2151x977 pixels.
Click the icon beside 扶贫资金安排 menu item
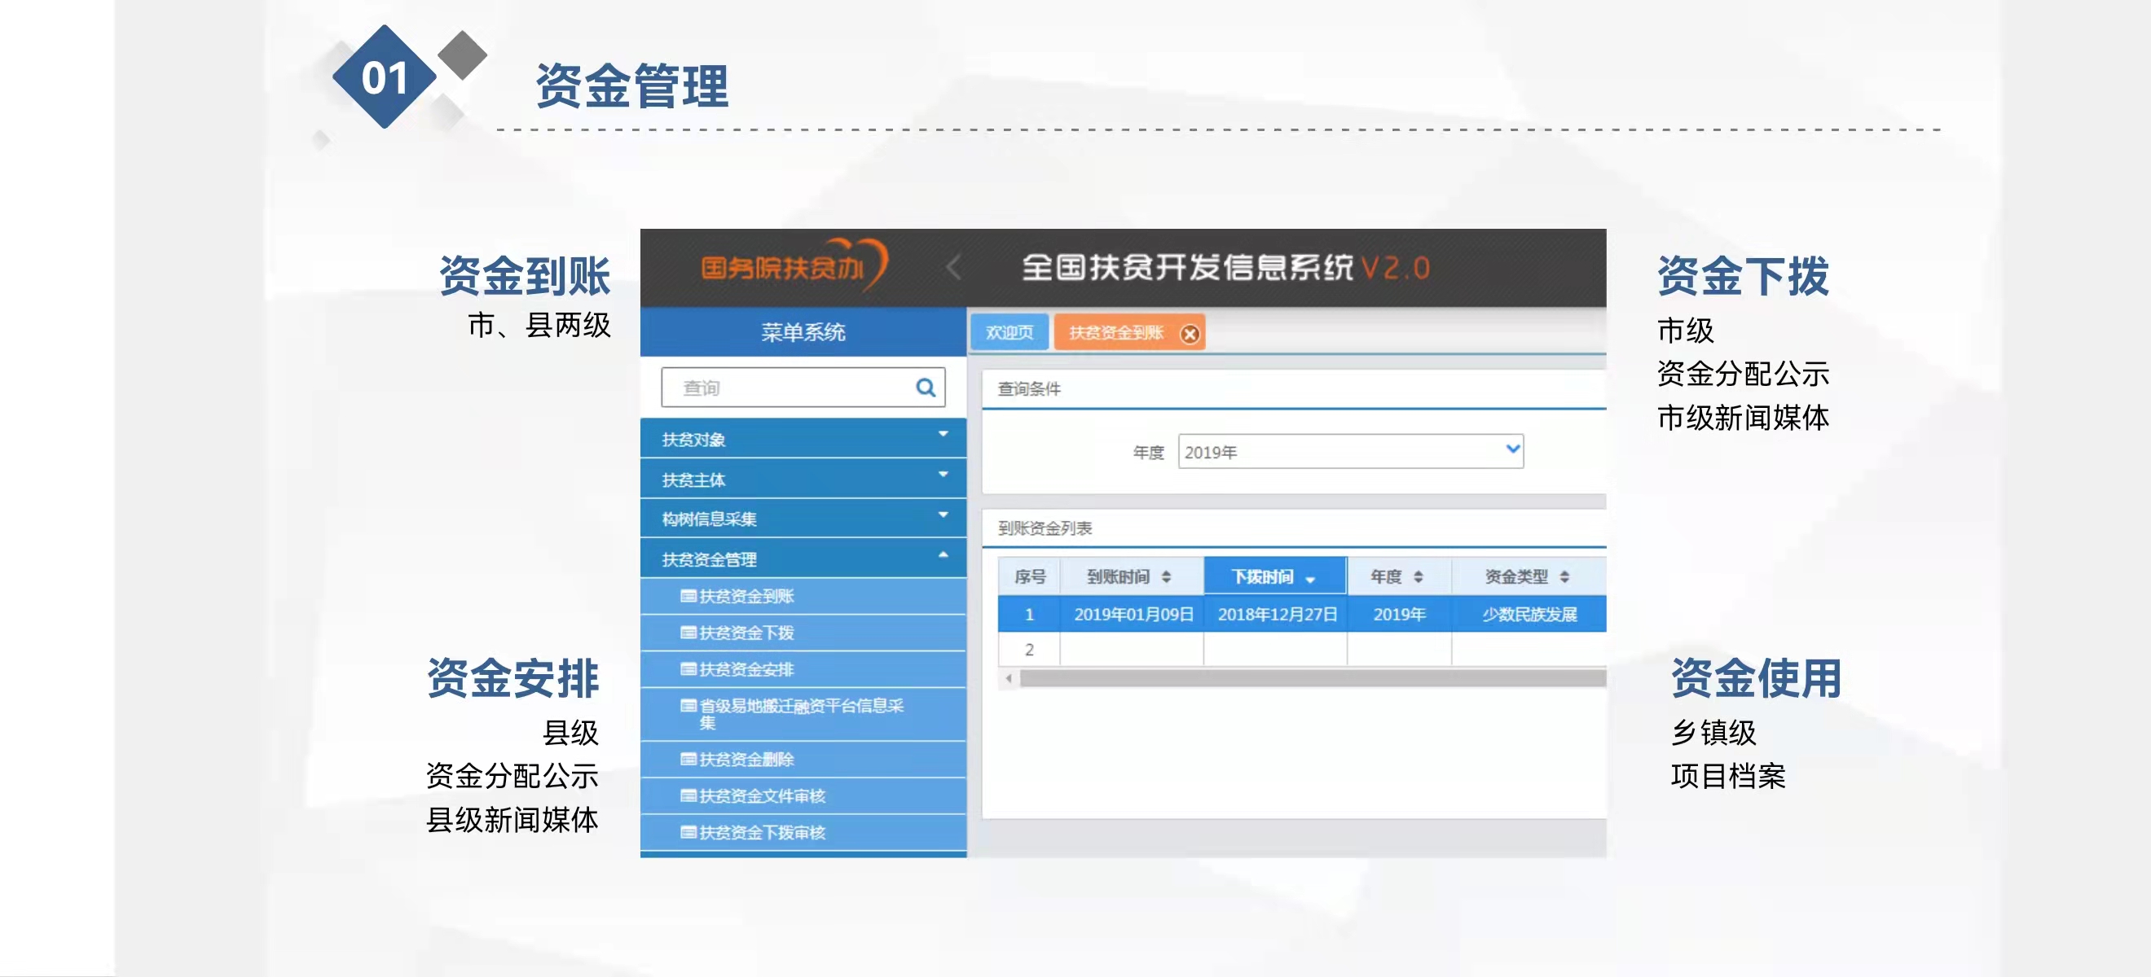pos(688,669)
